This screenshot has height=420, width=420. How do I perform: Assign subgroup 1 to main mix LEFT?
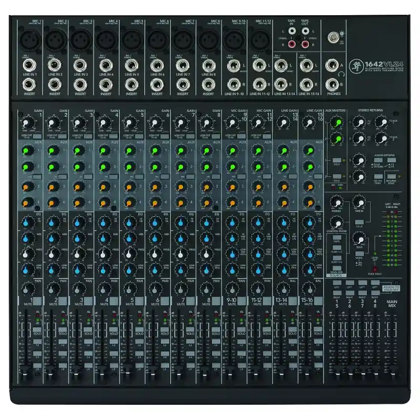337,282
